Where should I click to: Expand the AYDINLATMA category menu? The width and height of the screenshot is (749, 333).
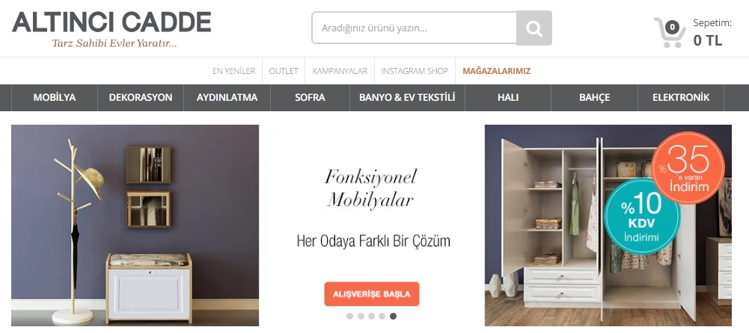click(x=227, y=98)
